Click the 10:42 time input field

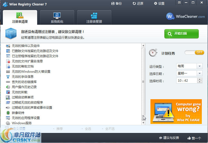coord(187,80)
